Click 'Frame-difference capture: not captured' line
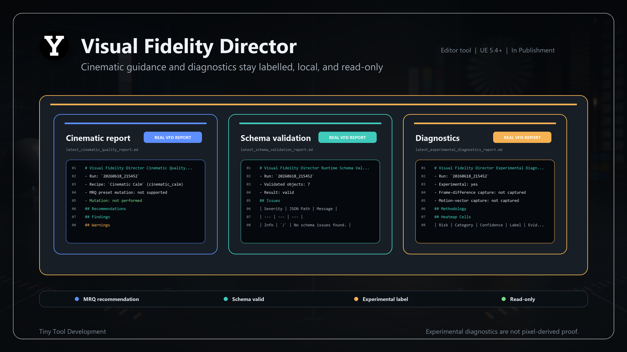The image size is (627, 352). (x=480, y=193)
